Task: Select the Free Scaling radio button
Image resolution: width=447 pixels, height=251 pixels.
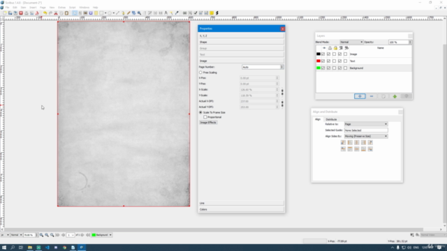Action: pyautogui.click(x=200, y=73)
